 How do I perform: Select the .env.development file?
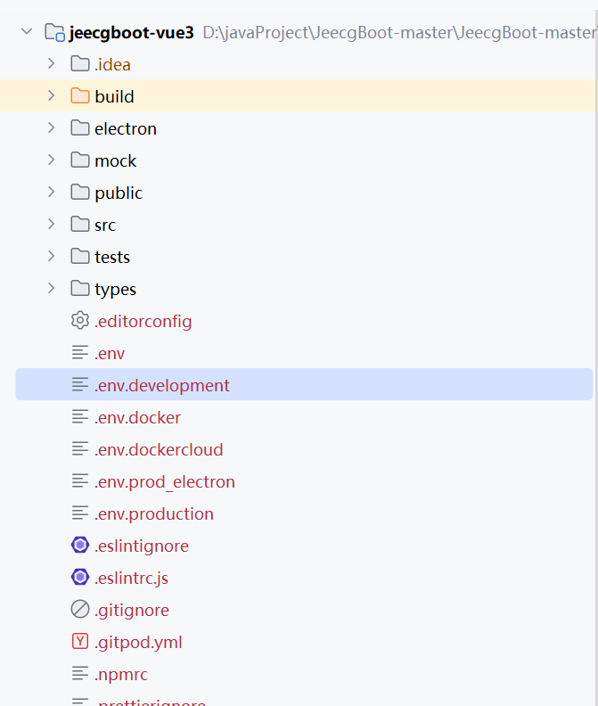305,384
